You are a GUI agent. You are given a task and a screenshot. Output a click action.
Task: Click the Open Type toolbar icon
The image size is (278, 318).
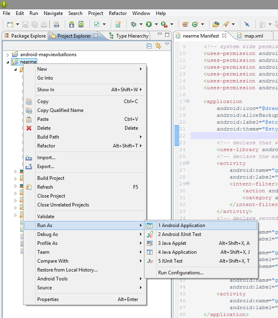click(x=216, y=24)
